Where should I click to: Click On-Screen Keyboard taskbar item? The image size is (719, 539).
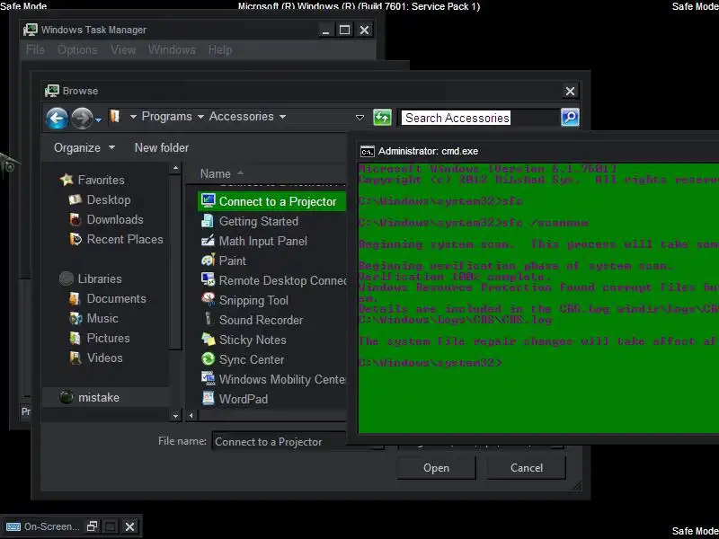43,526
